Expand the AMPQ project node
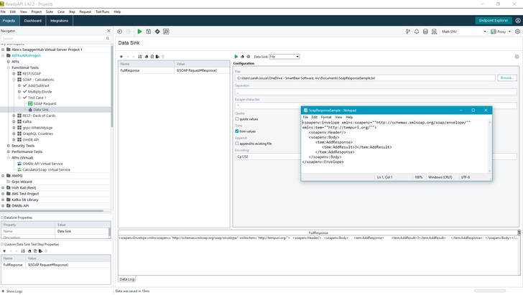The height and width of the screenshot is (295, 523). coord(4,175)
